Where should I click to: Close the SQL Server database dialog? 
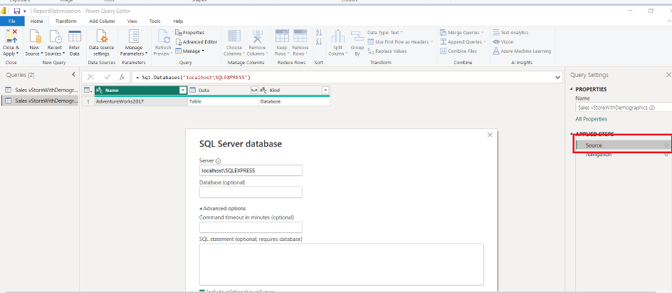(490, 134)
